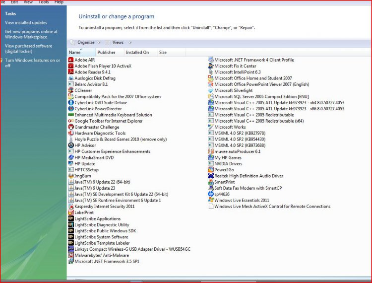Sort by the Installed On column header
Screen dimensions: 372x283
140,52
